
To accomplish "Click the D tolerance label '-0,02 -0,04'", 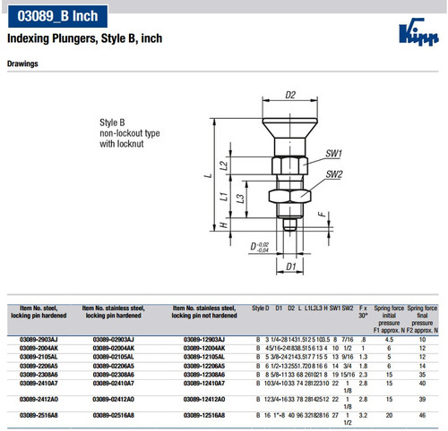I will (260, 248).
